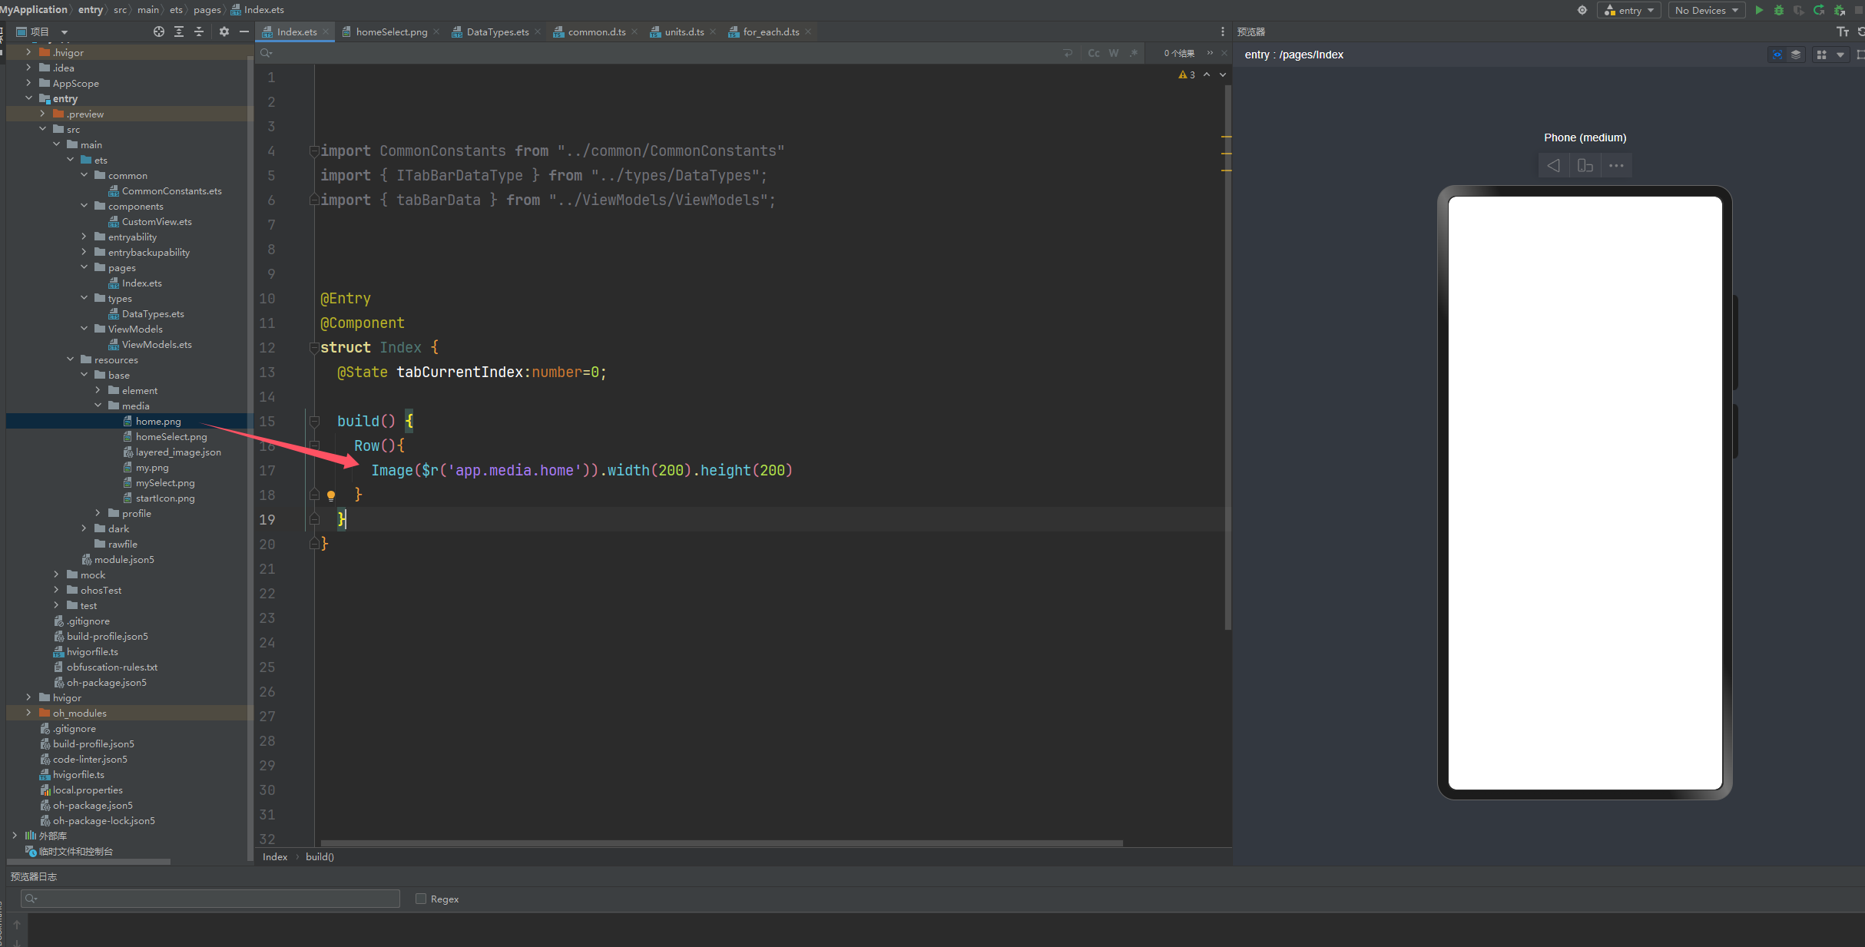Fold the build() method at line 15
This screenshot has width=1865, height=947.
(x=314, y=422)
